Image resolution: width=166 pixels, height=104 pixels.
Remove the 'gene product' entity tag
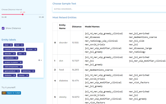[x=18, y=71]
